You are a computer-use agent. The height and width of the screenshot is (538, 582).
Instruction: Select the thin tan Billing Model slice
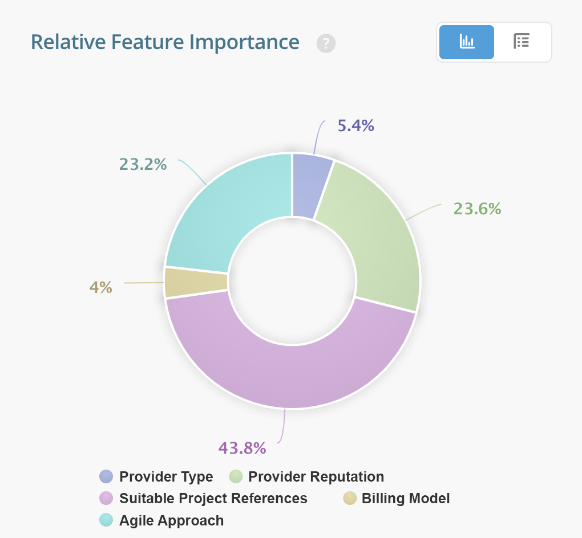coord(195,283)
